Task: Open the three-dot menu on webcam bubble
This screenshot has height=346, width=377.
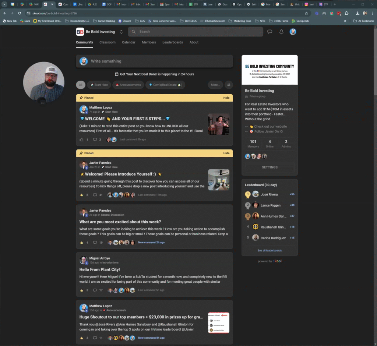Action: [x=43, y=103]
